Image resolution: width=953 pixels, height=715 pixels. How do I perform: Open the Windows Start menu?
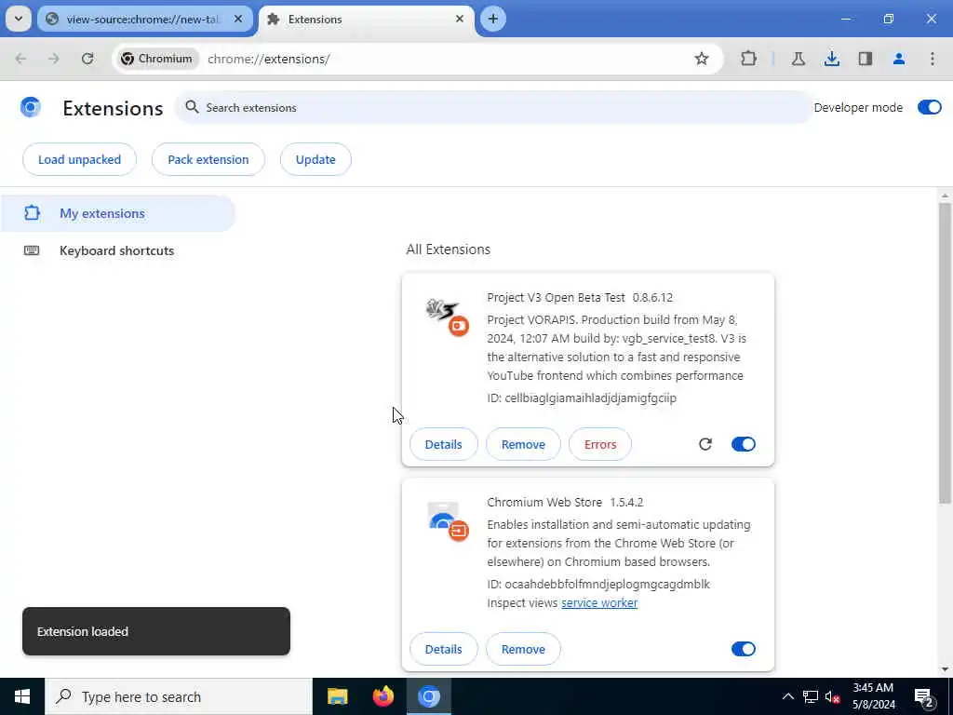[22, 696]
